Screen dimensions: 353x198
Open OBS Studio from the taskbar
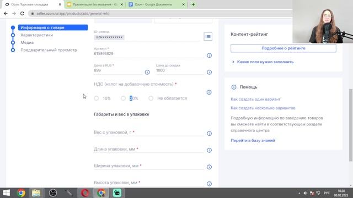(53, 193)
